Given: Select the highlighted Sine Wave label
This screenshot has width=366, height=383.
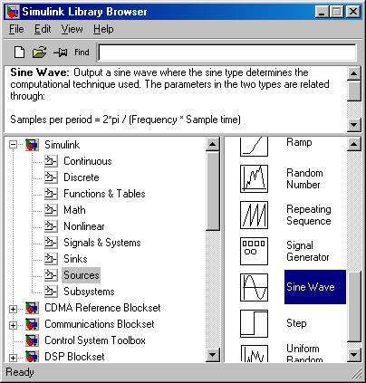Looking at the screenshot, I should click(315, 287).
